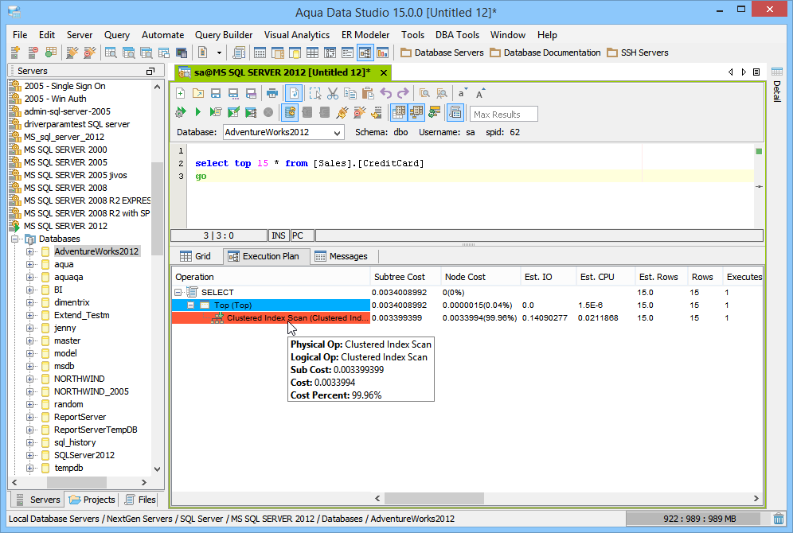
Task: Click the gray Cancel execution circle icon
Action: tap(268, 112)
